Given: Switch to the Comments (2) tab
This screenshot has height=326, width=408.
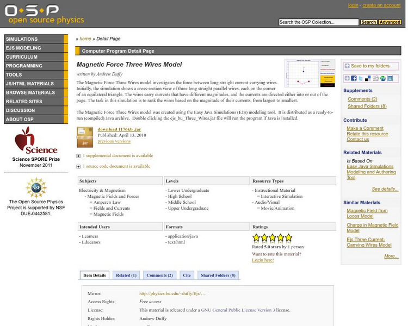Looking at the screenshot, I should pos(159,275).
